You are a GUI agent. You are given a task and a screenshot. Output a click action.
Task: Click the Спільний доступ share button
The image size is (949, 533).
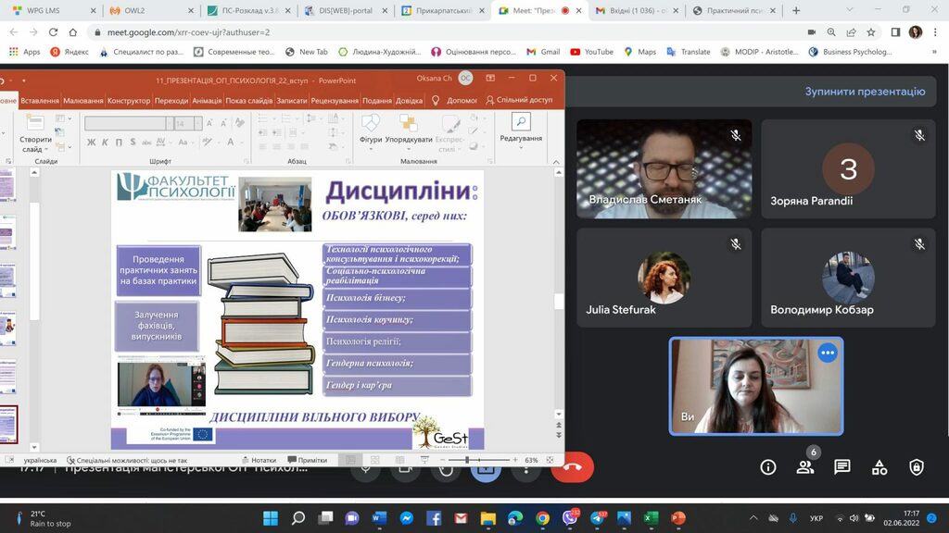tap(518, 100)
